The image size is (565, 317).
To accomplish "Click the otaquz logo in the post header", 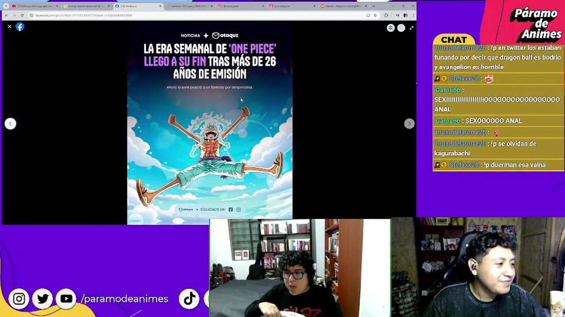I will point(225,35).
